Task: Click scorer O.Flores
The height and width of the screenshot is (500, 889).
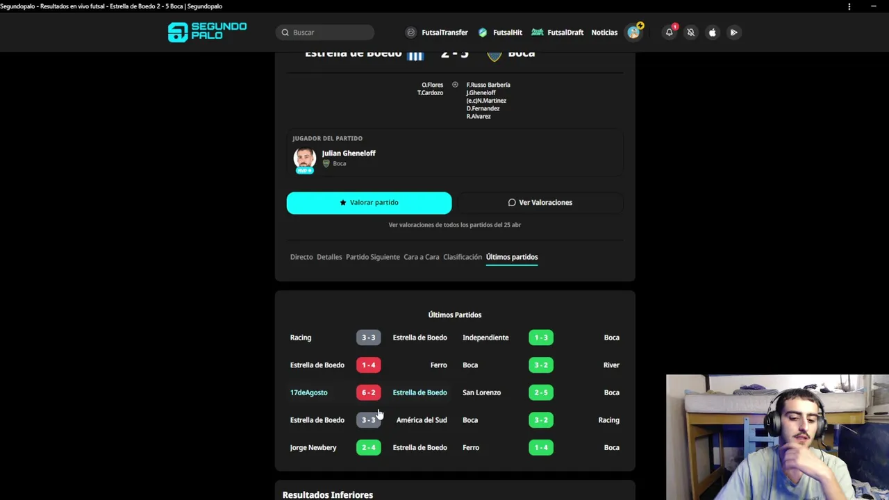Action: (x=432, y=85)
